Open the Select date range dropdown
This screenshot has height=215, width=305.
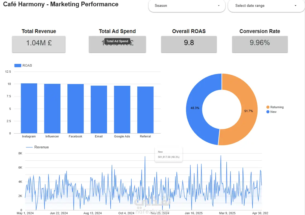(x=266, y=6)
